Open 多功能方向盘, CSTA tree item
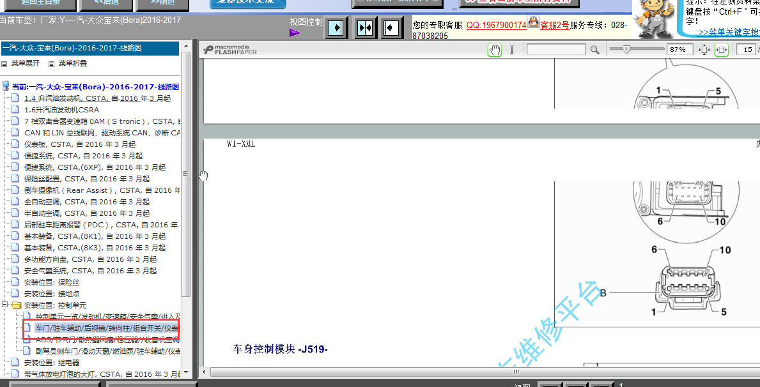This screenshot has width=760, height=387. click(90, 260)
